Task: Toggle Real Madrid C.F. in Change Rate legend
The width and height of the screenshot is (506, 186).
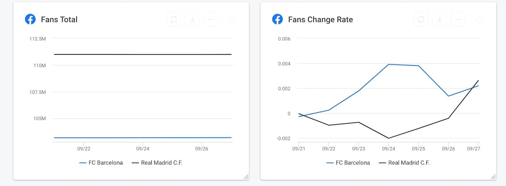Action: (404, 163)
